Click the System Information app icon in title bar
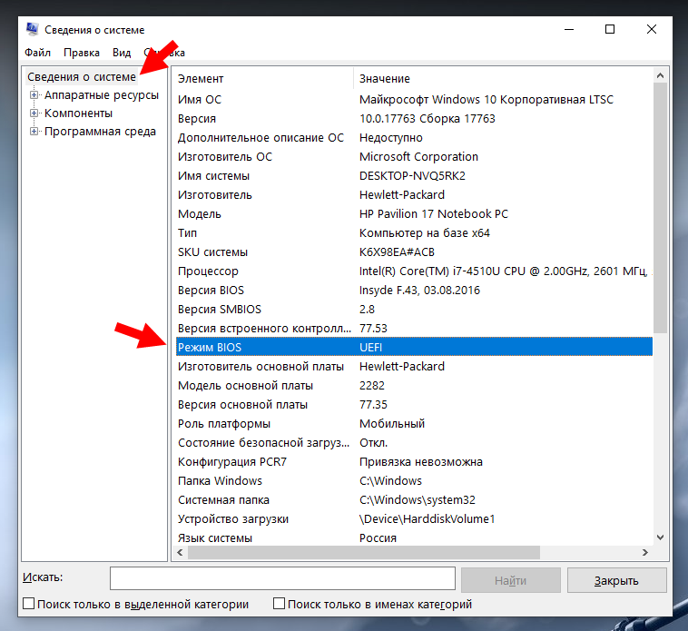This screenshot has width=688, height=631. [32, 29]
